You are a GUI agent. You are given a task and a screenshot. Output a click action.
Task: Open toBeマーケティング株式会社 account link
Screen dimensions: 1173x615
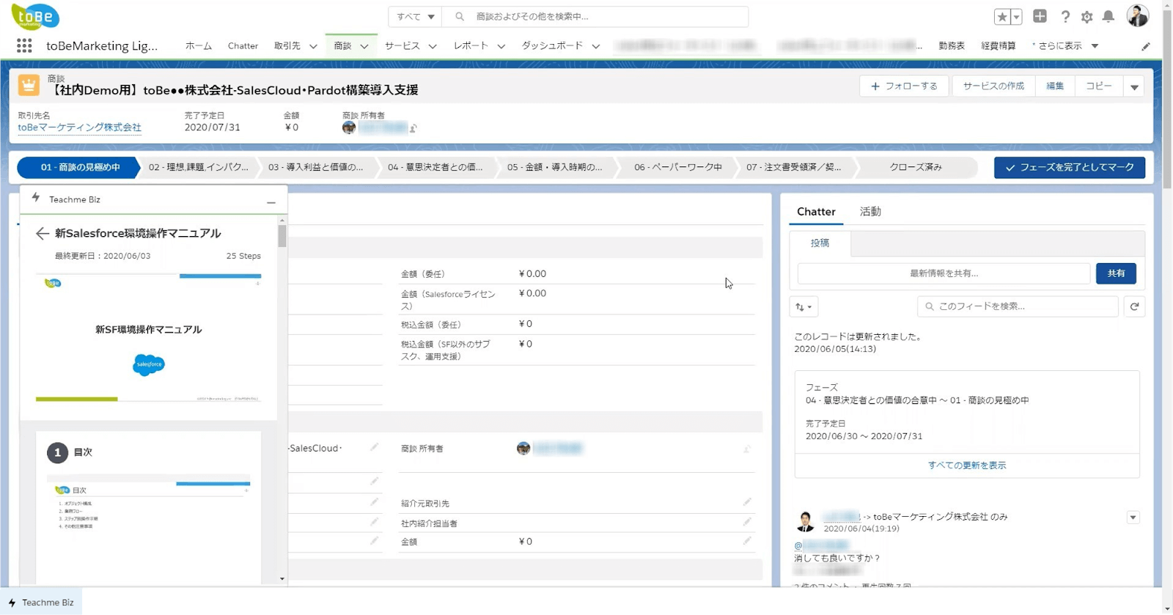point(79,128)
